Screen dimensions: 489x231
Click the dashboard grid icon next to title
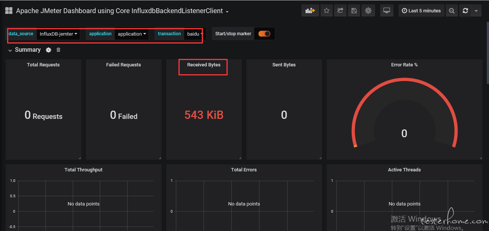click(x=9, y=11)
